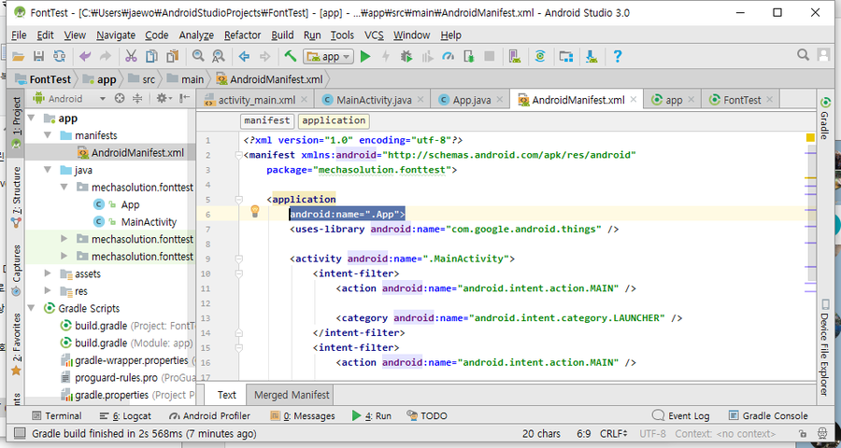Click Sync Project with Gradle icon
The height and width of the screenshot is (448, 841).
(x=540, y=56)
